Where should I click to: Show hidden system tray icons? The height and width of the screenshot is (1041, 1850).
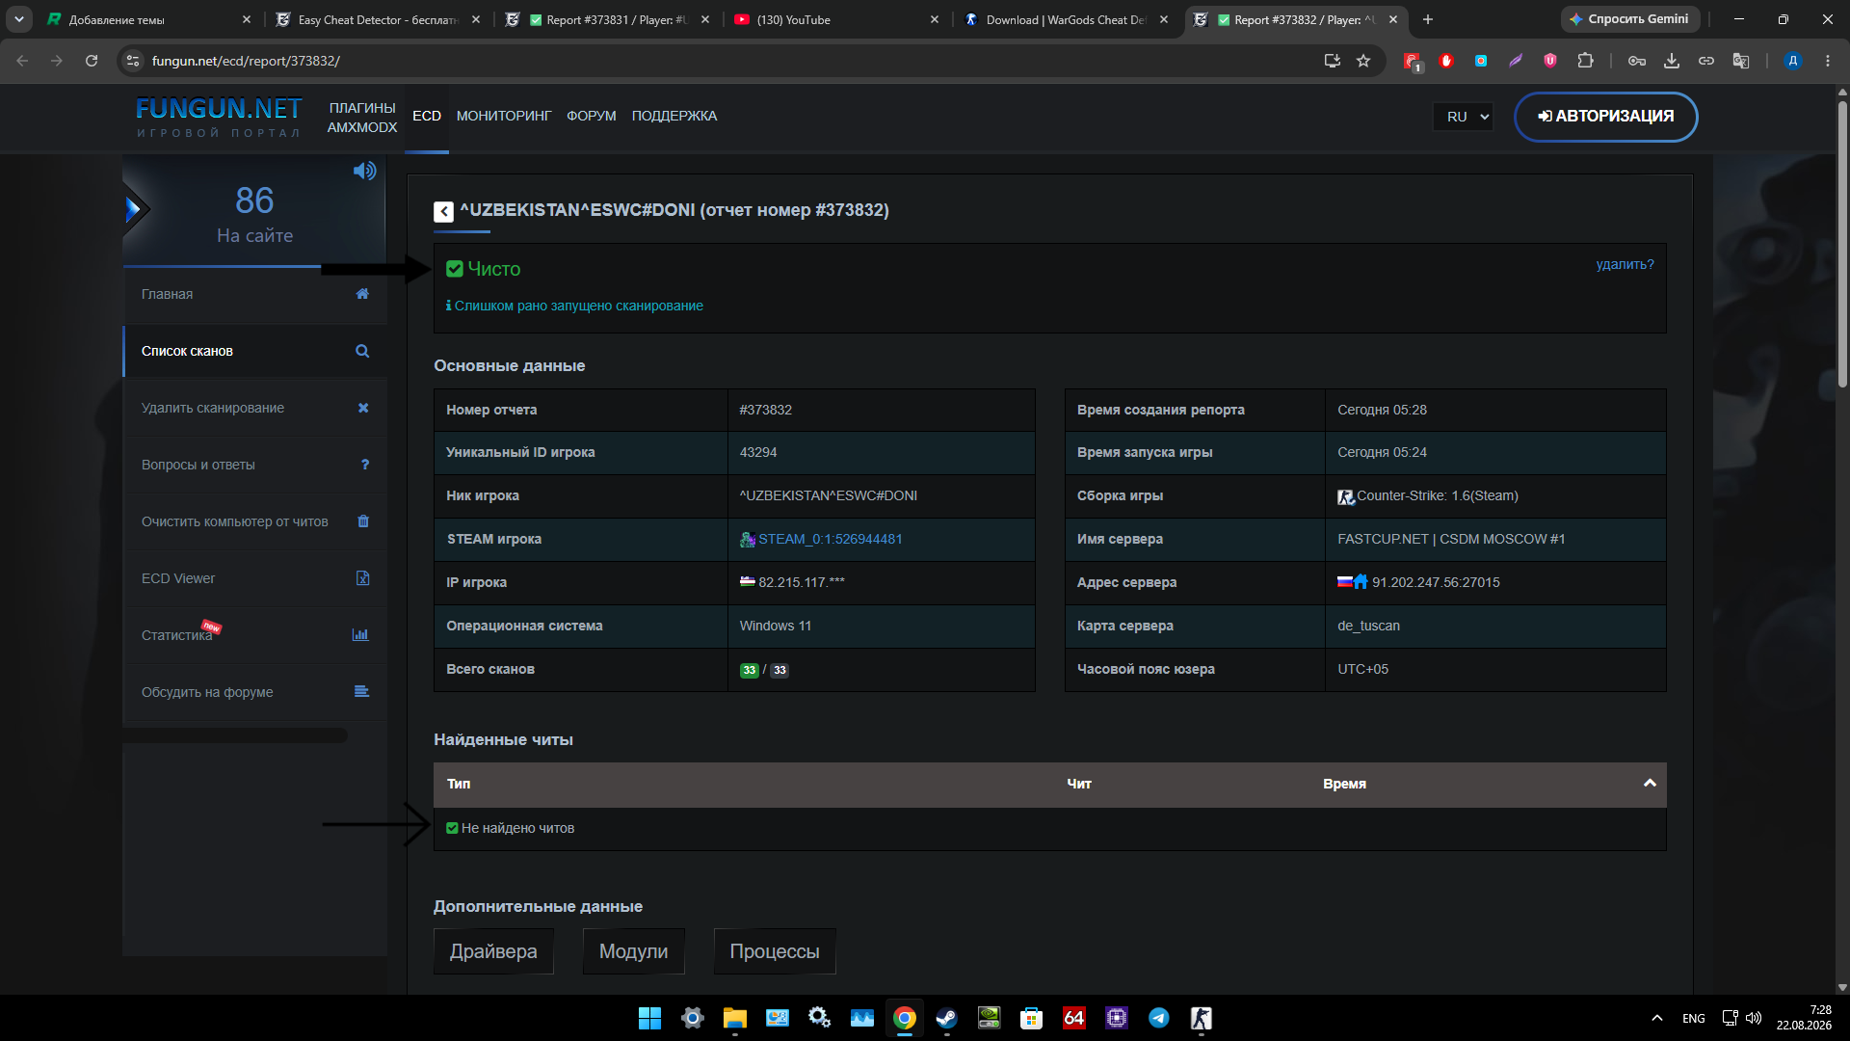1657,1018
